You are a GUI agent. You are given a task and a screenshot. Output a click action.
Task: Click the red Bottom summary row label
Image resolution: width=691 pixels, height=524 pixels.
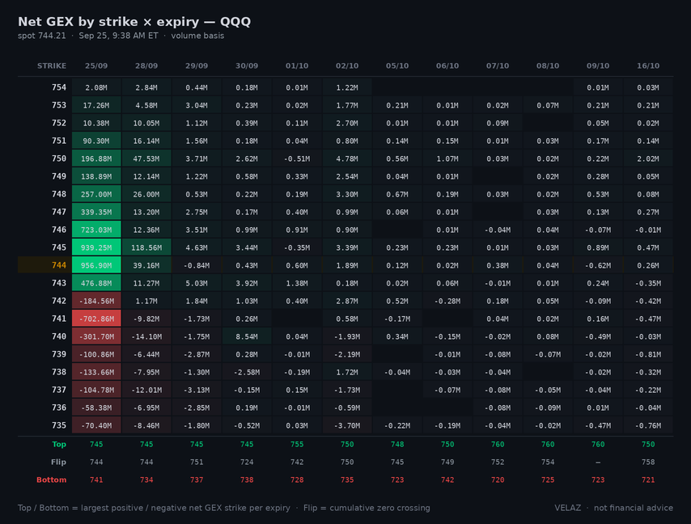tap(52, 480)
